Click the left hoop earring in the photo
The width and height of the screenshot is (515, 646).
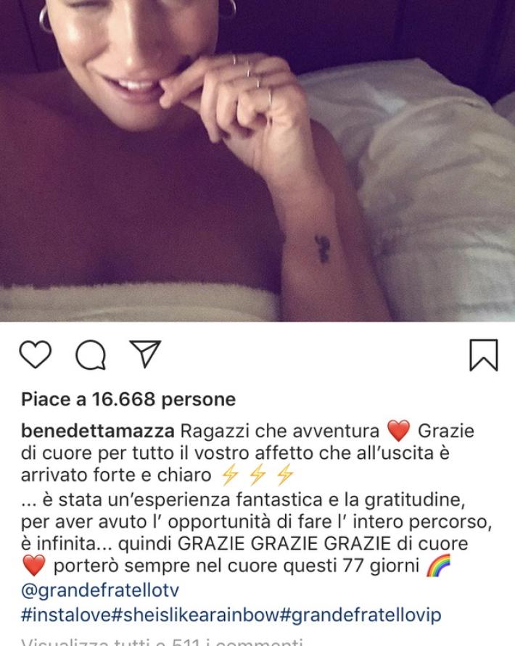tap(45, 20)
